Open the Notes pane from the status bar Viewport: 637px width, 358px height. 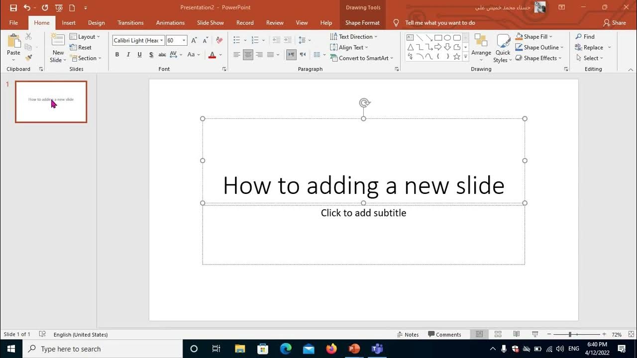coord(408,335)
